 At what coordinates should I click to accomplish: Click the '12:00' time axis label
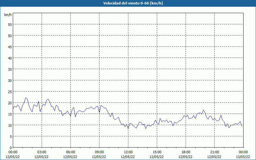coord(128,152)
